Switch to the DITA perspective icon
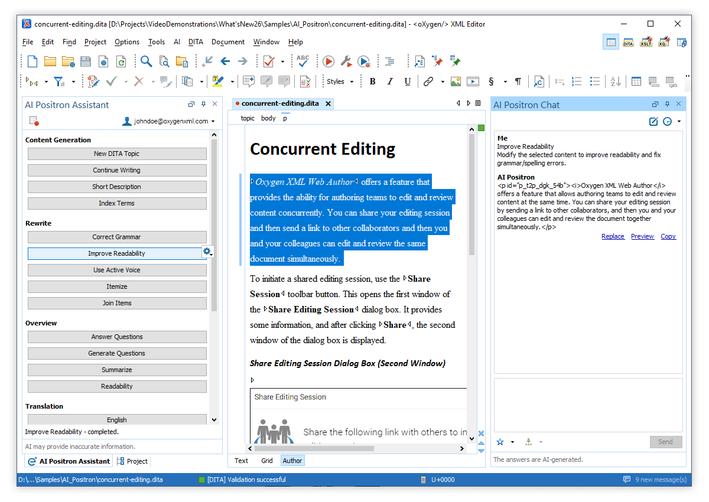The height and width of the screenshot is (502, 709). click(629, 43)
